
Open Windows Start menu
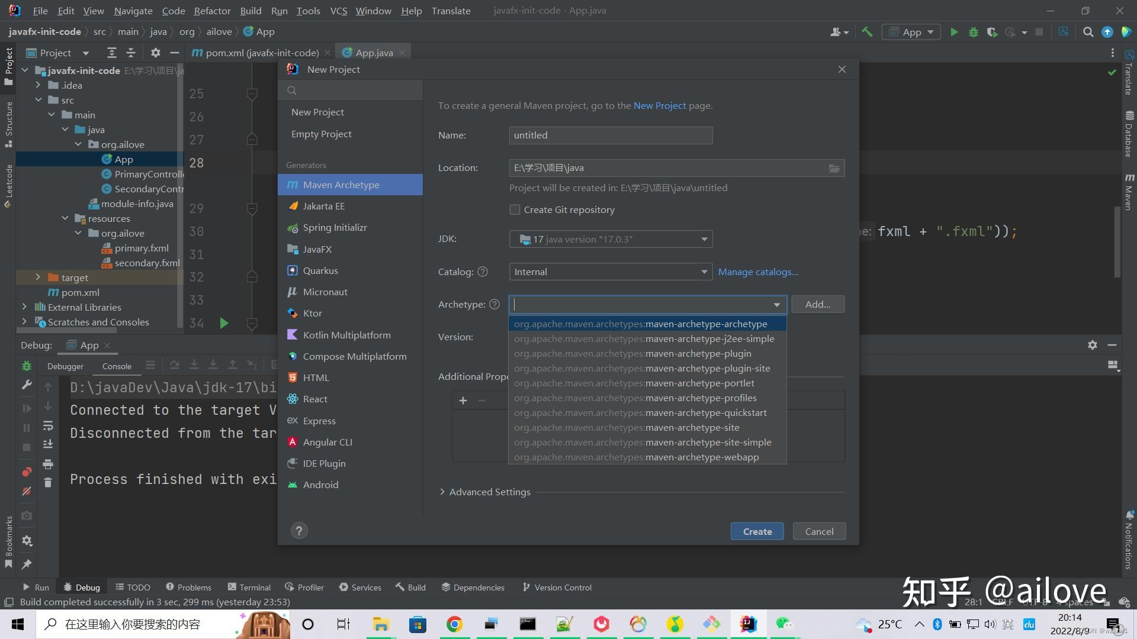[x=18, y=624]
